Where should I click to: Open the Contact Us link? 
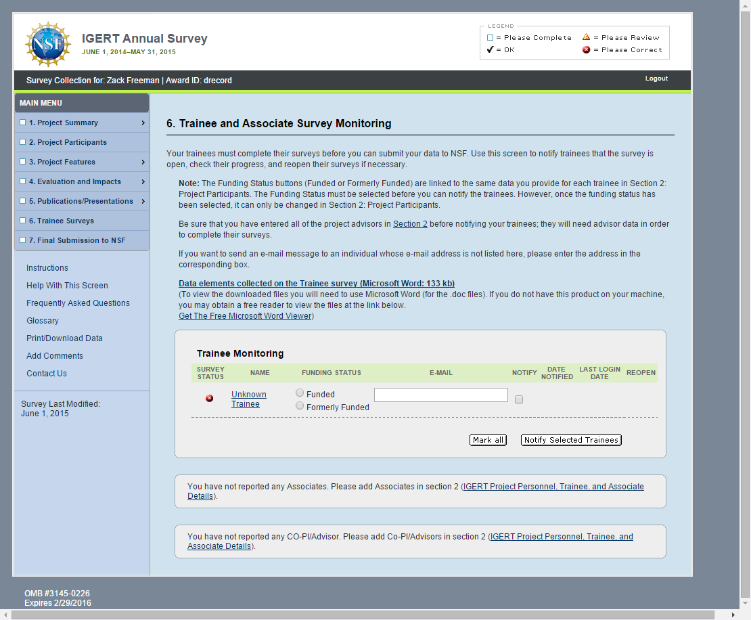[47, 373]
